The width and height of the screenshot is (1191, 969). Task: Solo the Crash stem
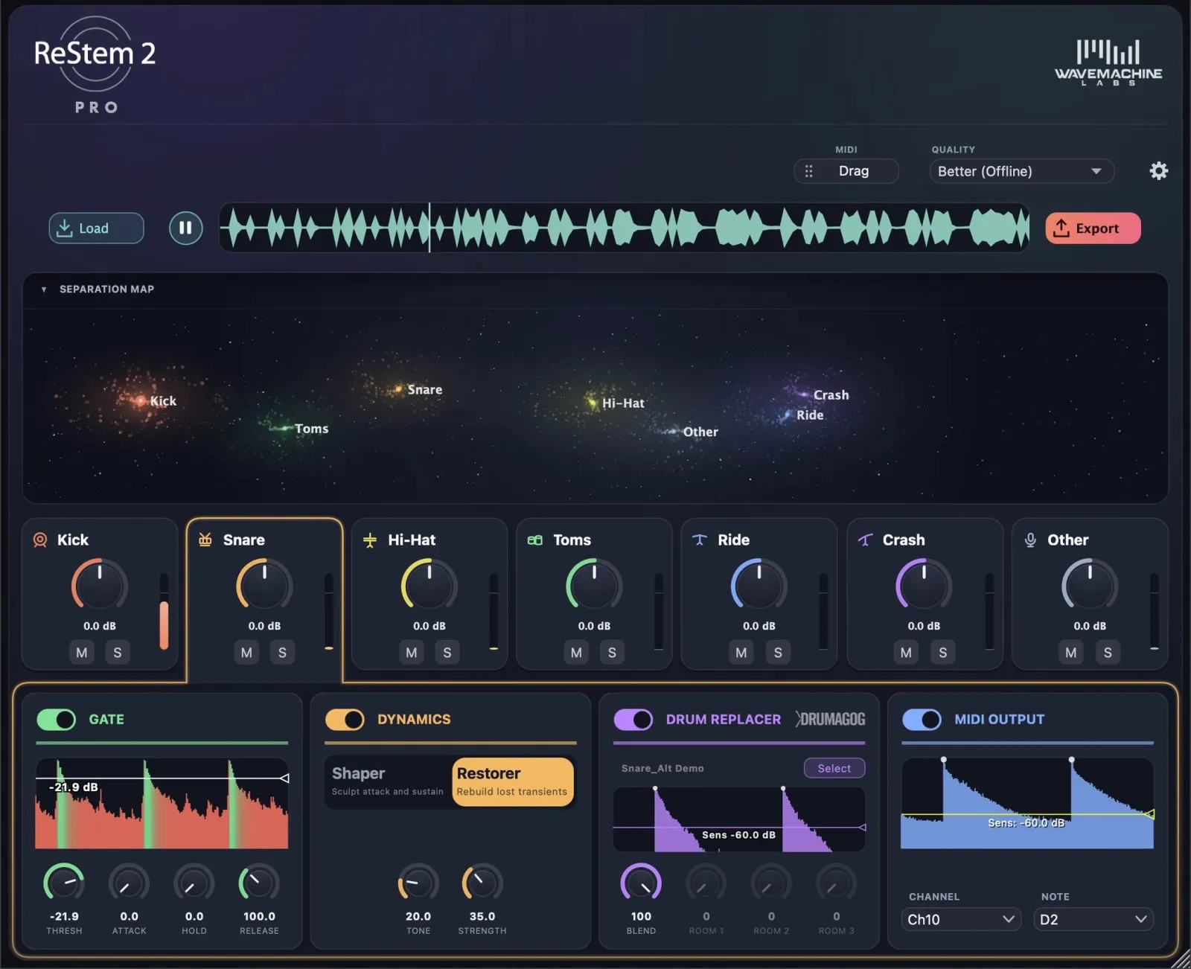[x=942, y=653]
